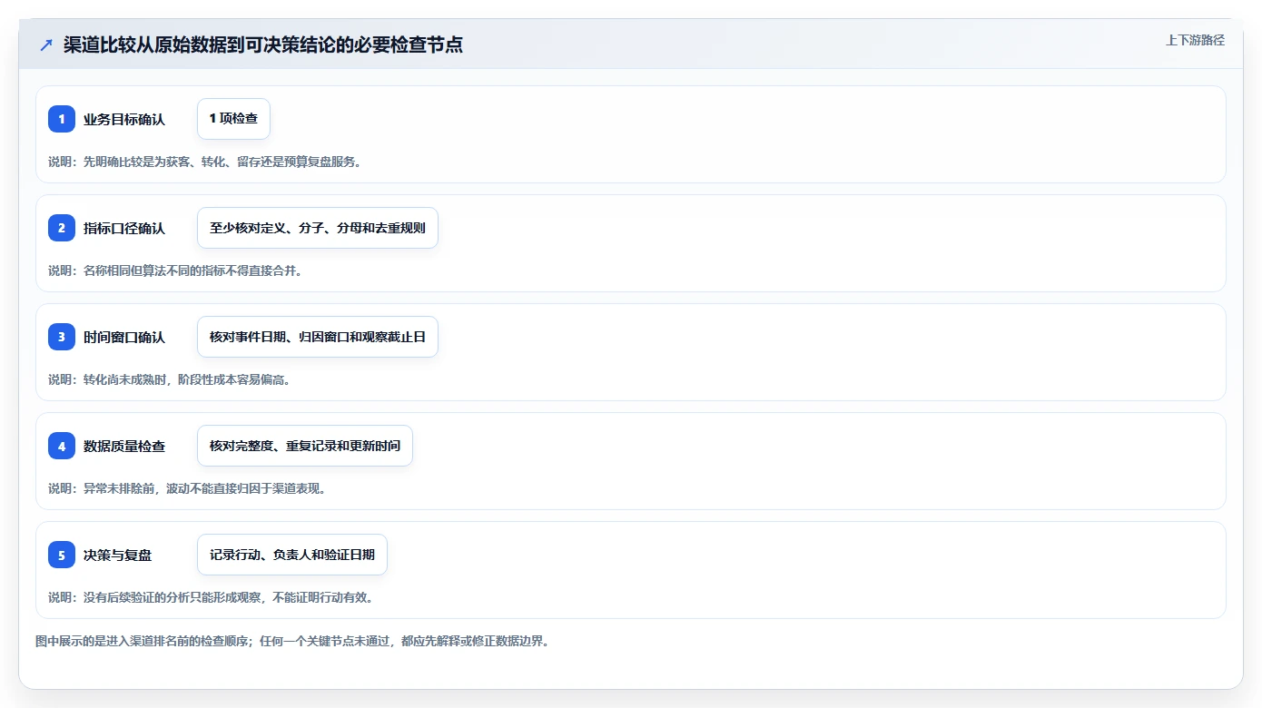Click the 至少核对定义、分子、分母和去重规则 chip

[x=318, y=228]
